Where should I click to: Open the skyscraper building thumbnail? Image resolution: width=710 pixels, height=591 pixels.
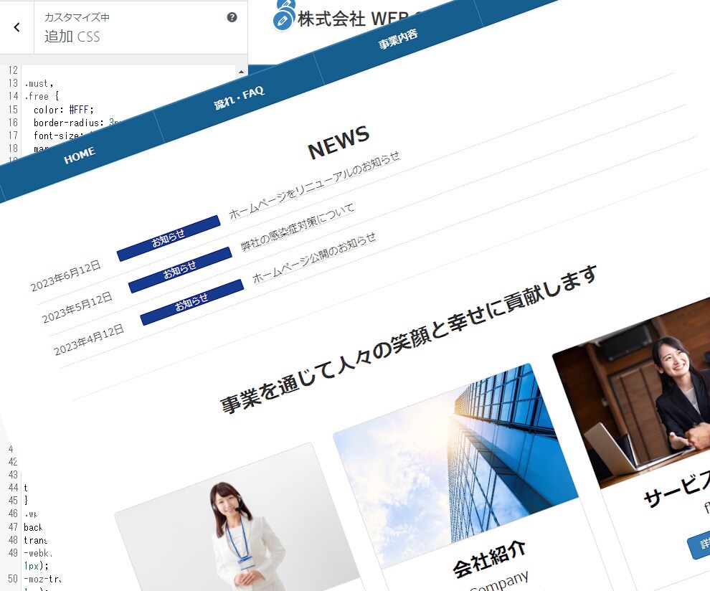(x=456, y=465)
